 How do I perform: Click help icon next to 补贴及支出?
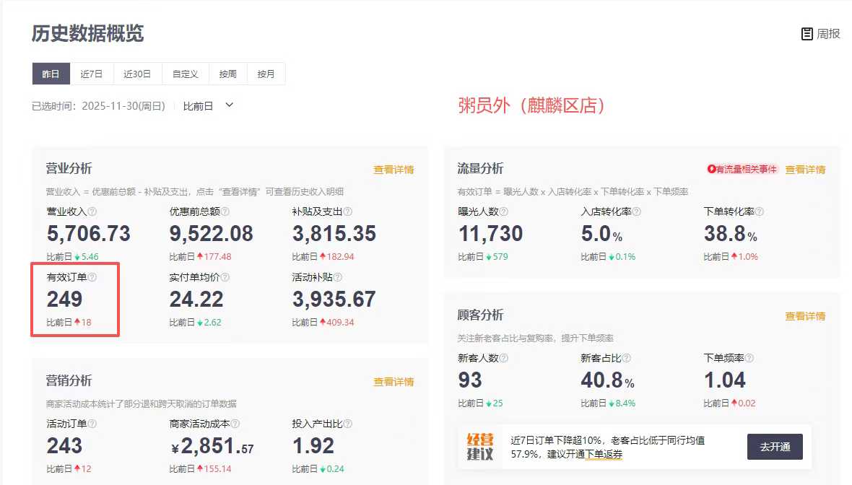coord(348,212)
